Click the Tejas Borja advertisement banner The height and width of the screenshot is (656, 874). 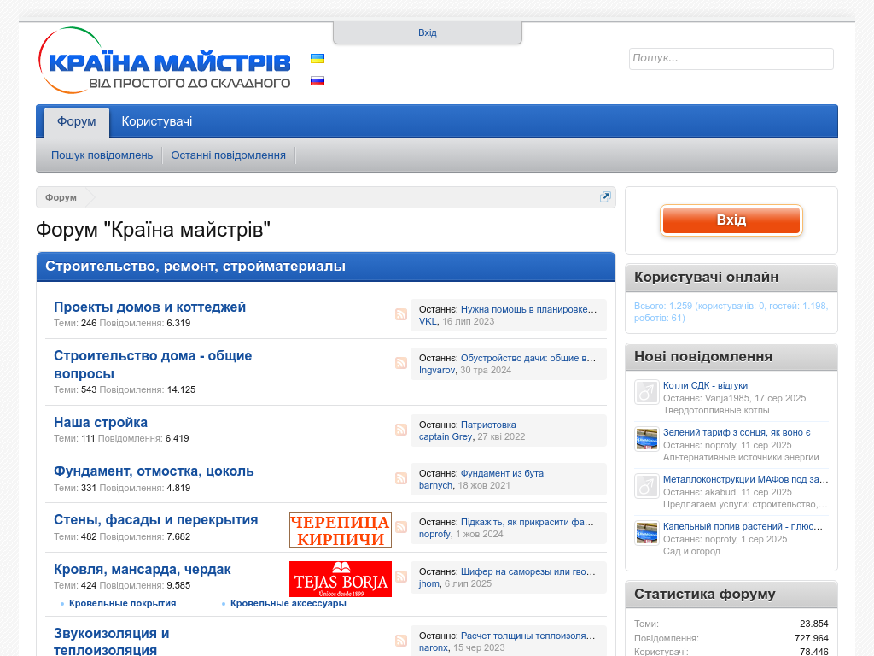pyautogui.click(x=340, y=579)
